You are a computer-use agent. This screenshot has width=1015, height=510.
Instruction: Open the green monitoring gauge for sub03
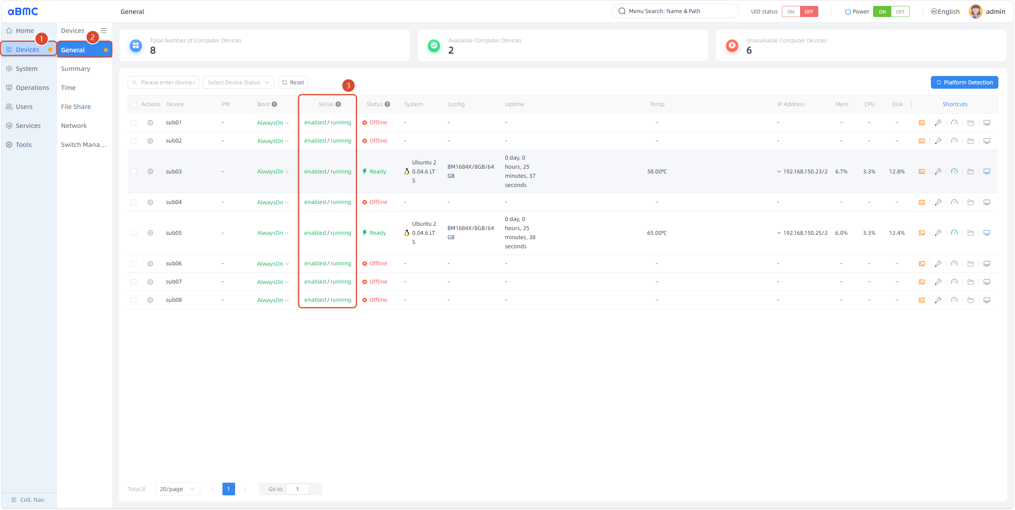click(x=954, y=171)
